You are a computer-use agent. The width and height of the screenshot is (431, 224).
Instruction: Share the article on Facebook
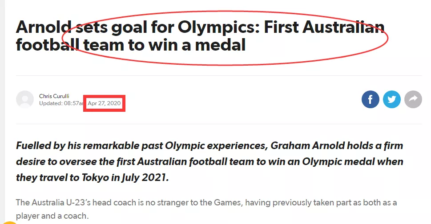tap(370, 99)
